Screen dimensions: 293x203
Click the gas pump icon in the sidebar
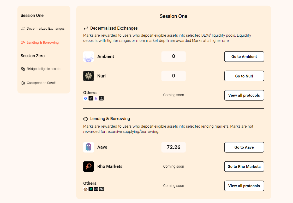tap(23, 83)
